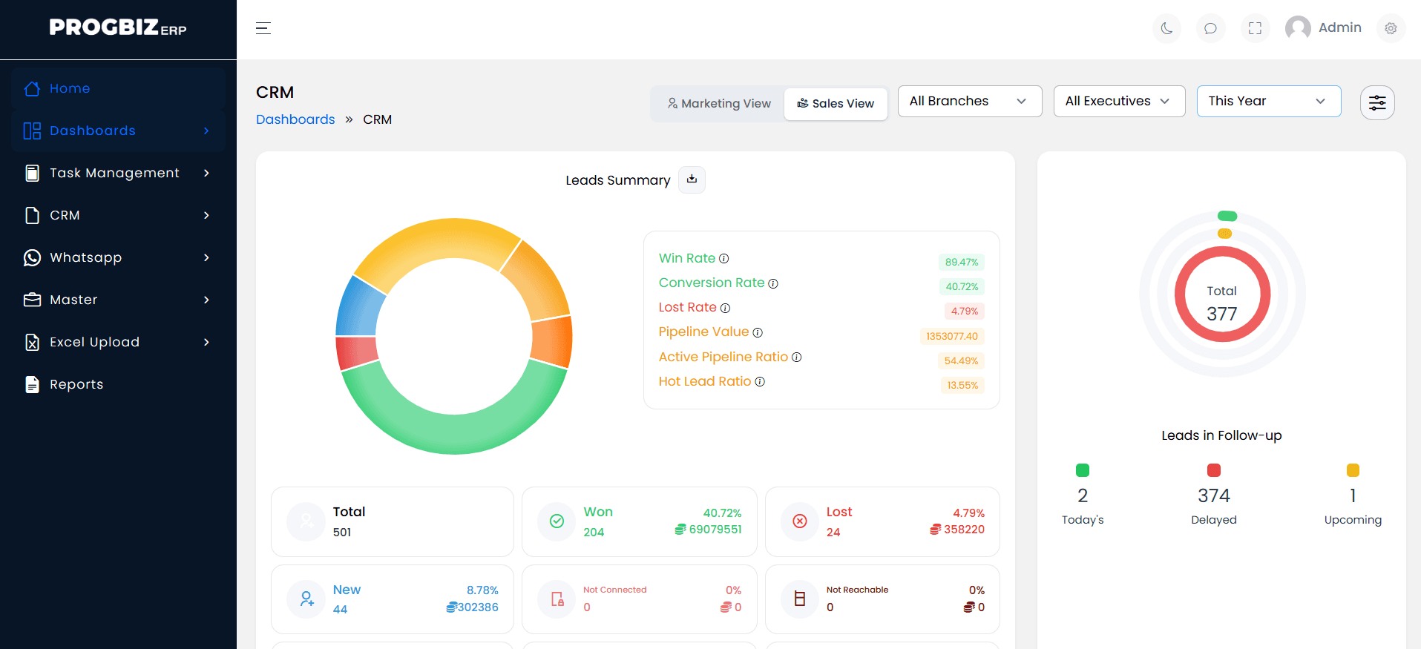This screenshot has width=1421, height=649.
Task: Open the Not Connected leads card
Action: tap(640, 599)
